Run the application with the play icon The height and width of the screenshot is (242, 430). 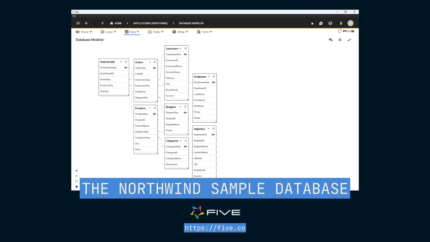coord(312,23)
